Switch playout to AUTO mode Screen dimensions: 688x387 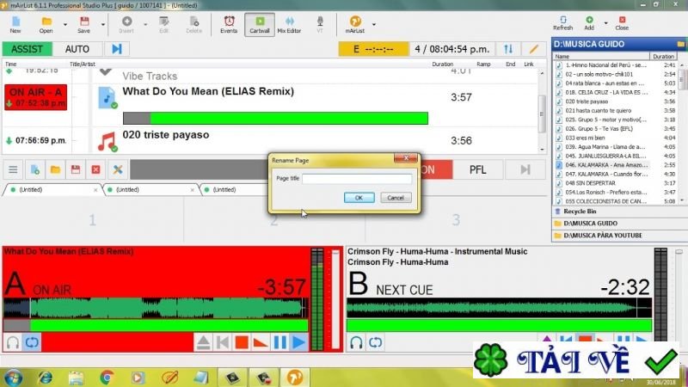[x=77, y=49]
